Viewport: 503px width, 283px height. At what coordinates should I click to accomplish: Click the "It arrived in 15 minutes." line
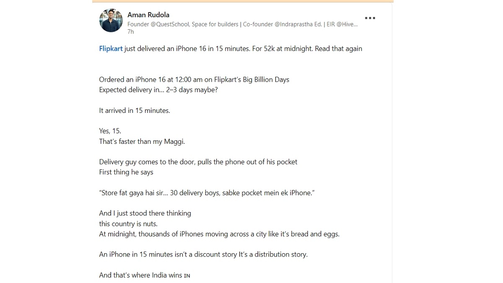pyautogui.click(x=134, y=110)
